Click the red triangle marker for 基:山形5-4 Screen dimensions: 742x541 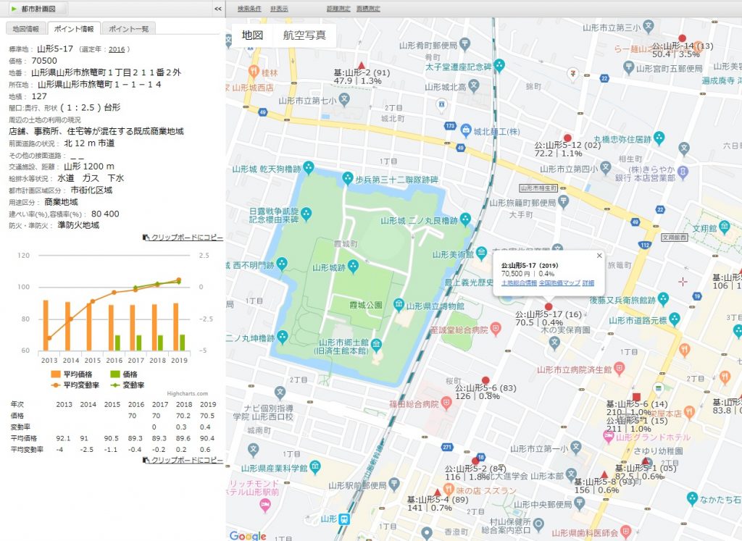pyautogui.click(x=437, y=492)
